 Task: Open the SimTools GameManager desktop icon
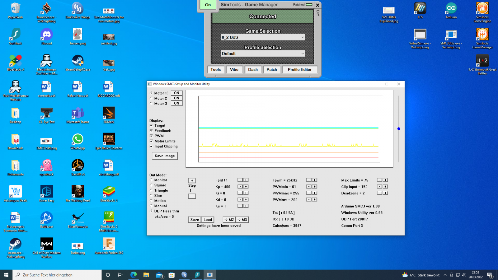pyautogui.click(x=482, y=39)
